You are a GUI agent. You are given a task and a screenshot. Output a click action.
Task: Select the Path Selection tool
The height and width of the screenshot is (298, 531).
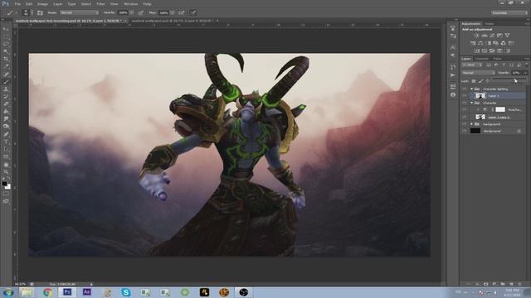click(x=6, y=149)
